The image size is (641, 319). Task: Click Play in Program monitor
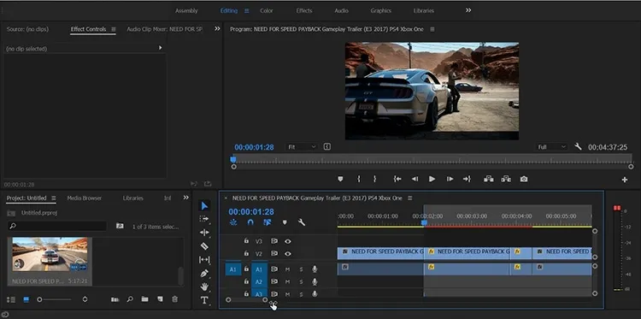pyautogui.click(x=432, y=179)
